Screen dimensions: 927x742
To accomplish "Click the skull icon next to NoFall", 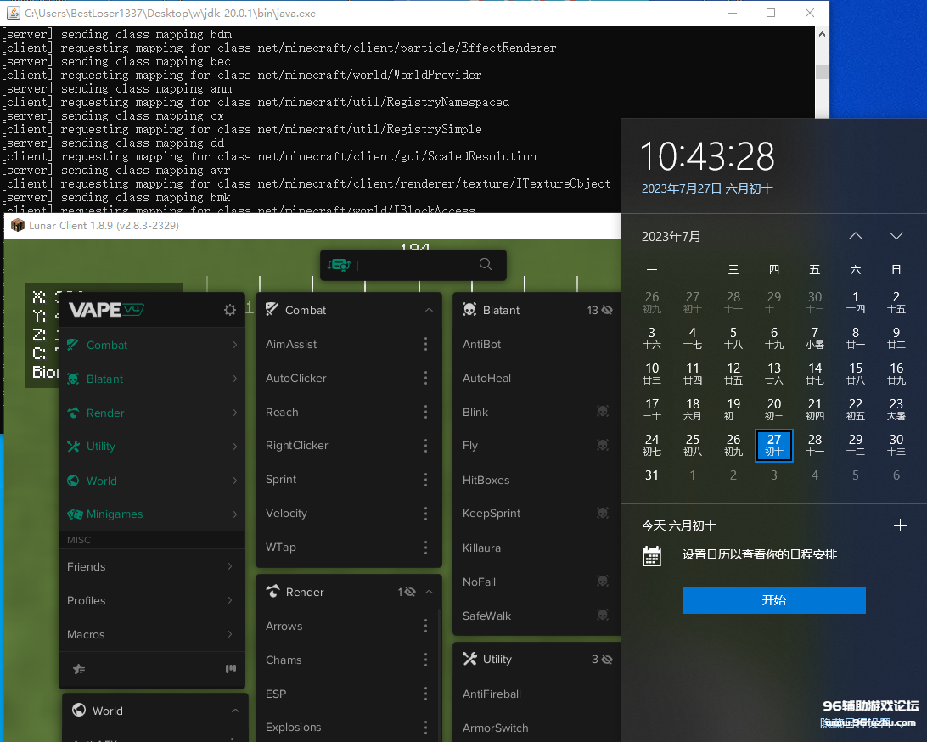I will tap(603, 582).
